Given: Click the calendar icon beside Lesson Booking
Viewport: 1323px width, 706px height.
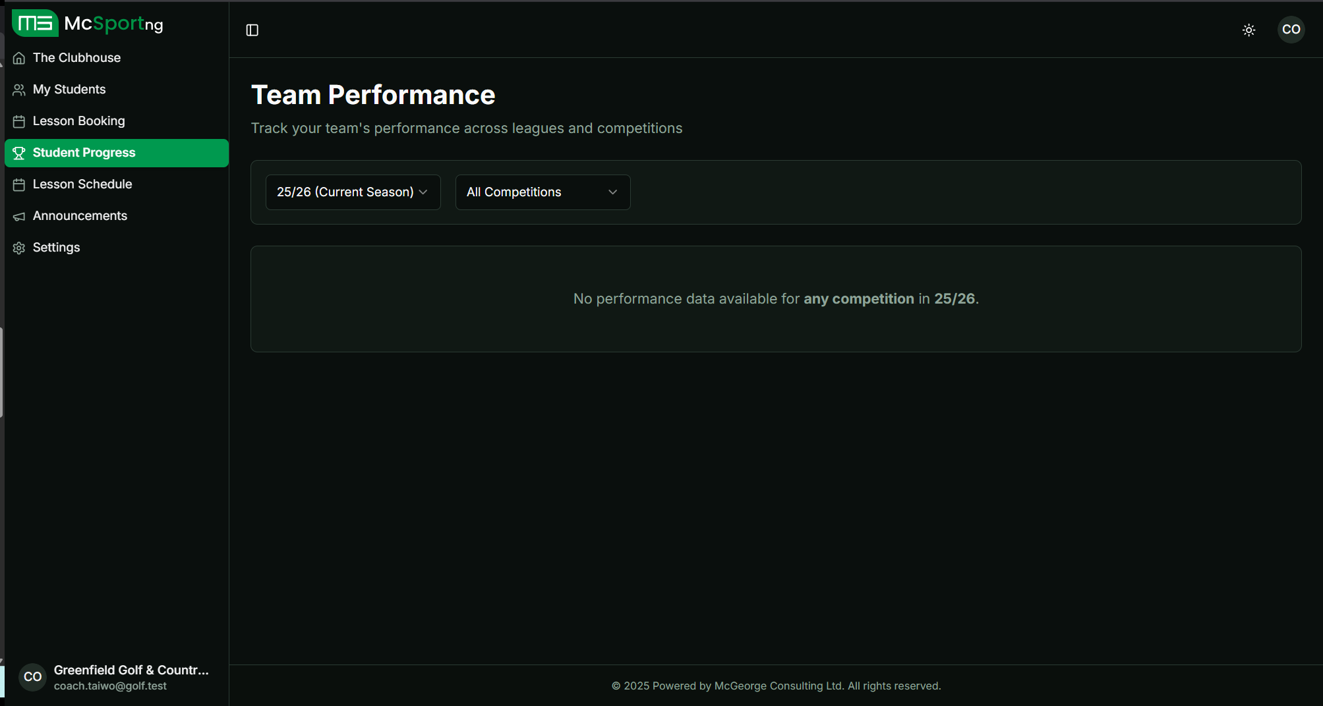Looking at the screenshot, I should (x=19, y=121).
